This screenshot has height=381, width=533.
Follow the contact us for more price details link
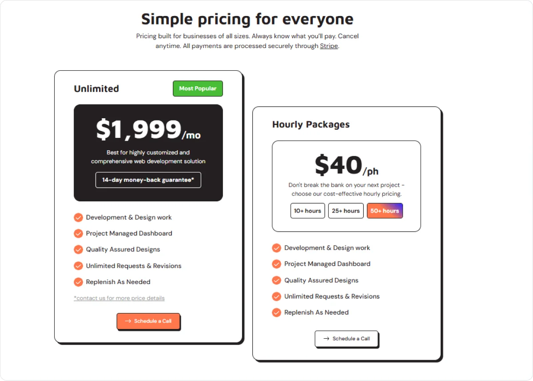pyautogui.click(x=119, y=298)
